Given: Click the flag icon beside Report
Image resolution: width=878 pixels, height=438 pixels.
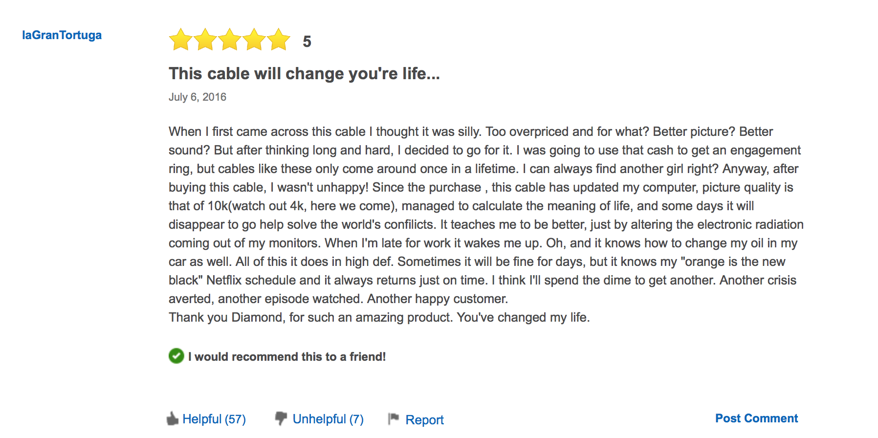Looking at the screenshot, I should [394, 419].
